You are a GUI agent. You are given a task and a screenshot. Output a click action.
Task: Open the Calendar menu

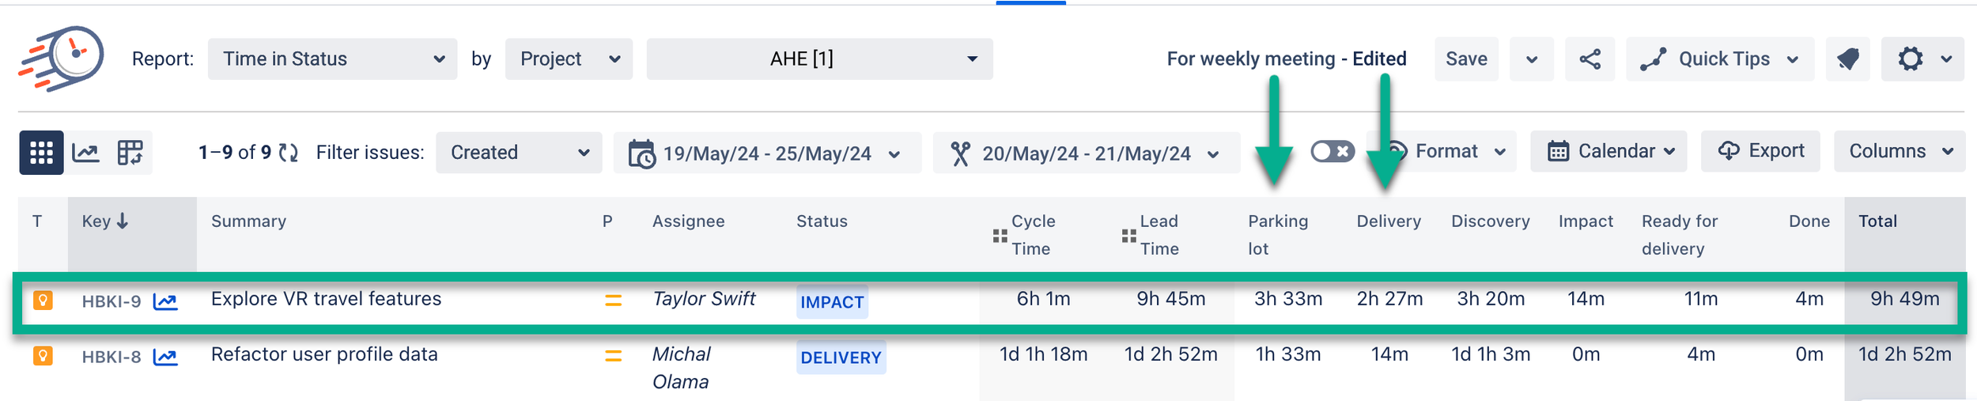(1608, 151)
